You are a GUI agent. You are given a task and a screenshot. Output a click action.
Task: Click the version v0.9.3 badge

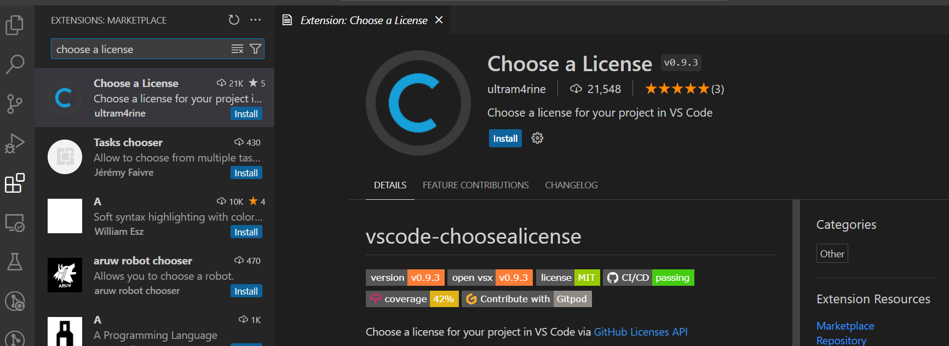[405, 278]
